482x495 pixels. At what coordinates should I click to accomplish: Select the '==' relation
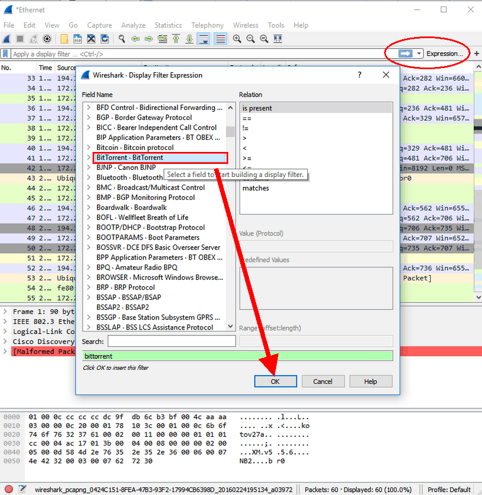(x=247, y=118)
